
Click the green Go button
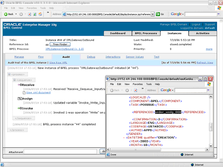(160, 14)
